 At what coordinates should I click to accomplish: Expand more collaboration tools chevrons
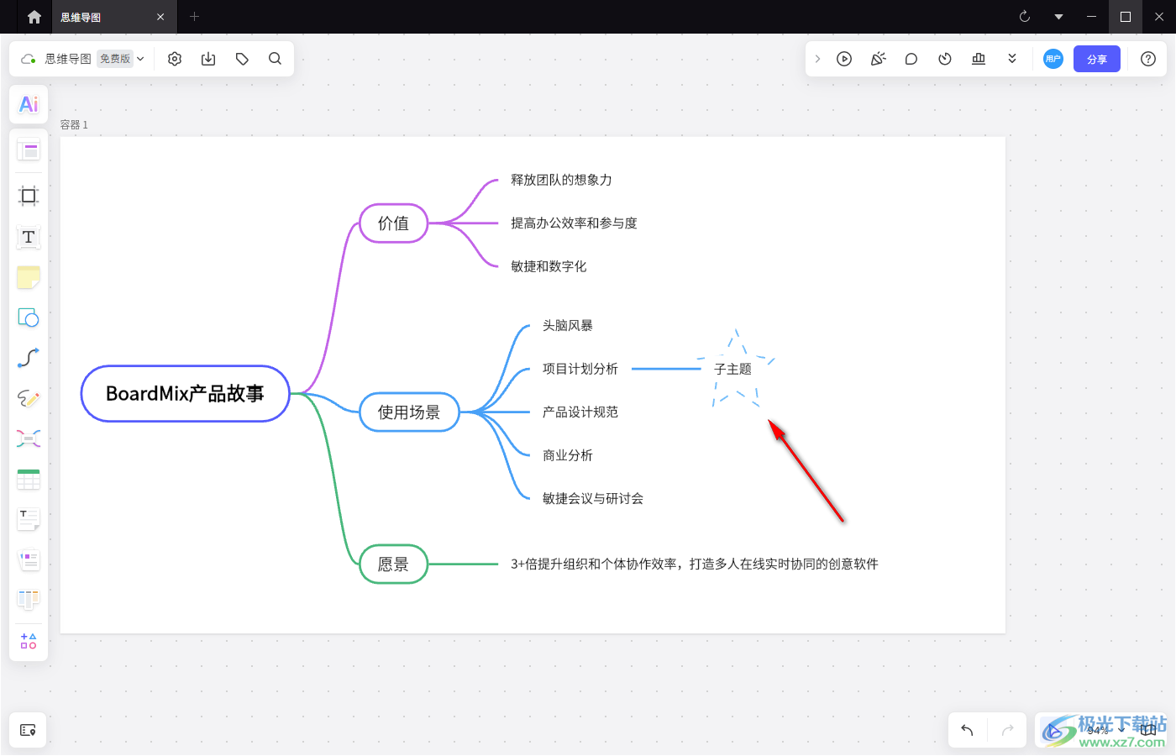tap(1012, 59)
